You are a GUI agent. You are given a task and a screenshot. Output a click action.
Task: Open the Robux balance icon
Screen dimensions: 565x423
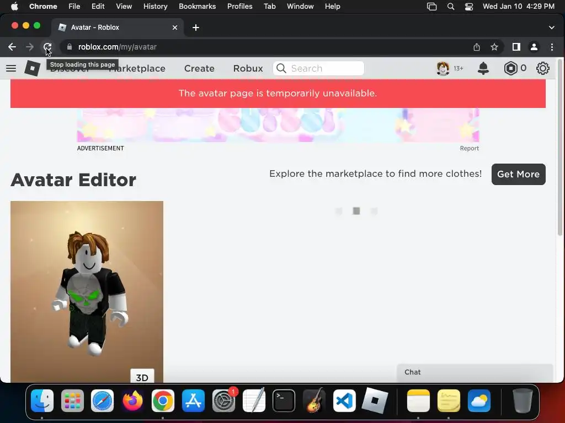coord(510,68)
